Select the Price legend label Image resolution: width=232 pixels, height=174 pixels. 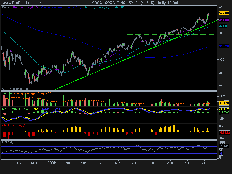coord(6,7)
